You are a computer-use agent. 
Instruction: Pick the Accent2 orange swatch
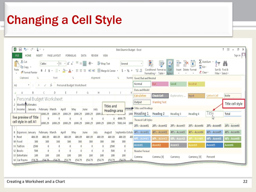tap(160, 145)
